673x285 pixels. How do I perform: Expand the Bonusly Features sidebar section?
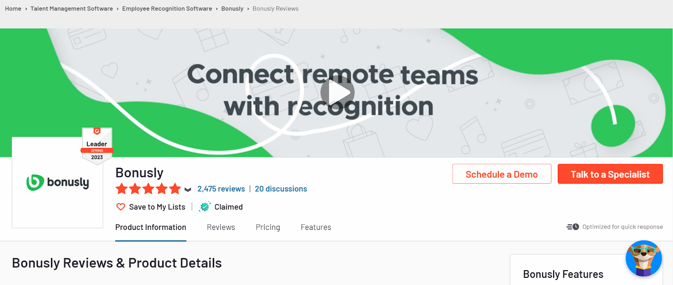point(563,274)
